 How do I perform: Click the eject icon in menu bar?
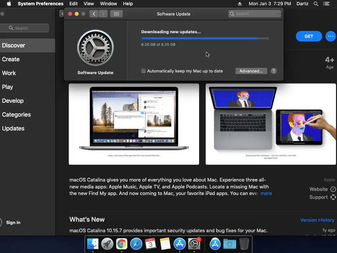point(240,4)
